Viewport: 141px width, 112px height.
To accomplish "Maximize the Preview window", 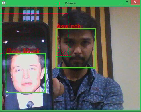I will [x=127, y=2].
